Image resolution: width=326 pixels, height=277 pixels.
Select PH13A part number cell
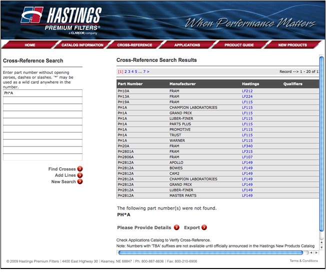pos(123,96)
